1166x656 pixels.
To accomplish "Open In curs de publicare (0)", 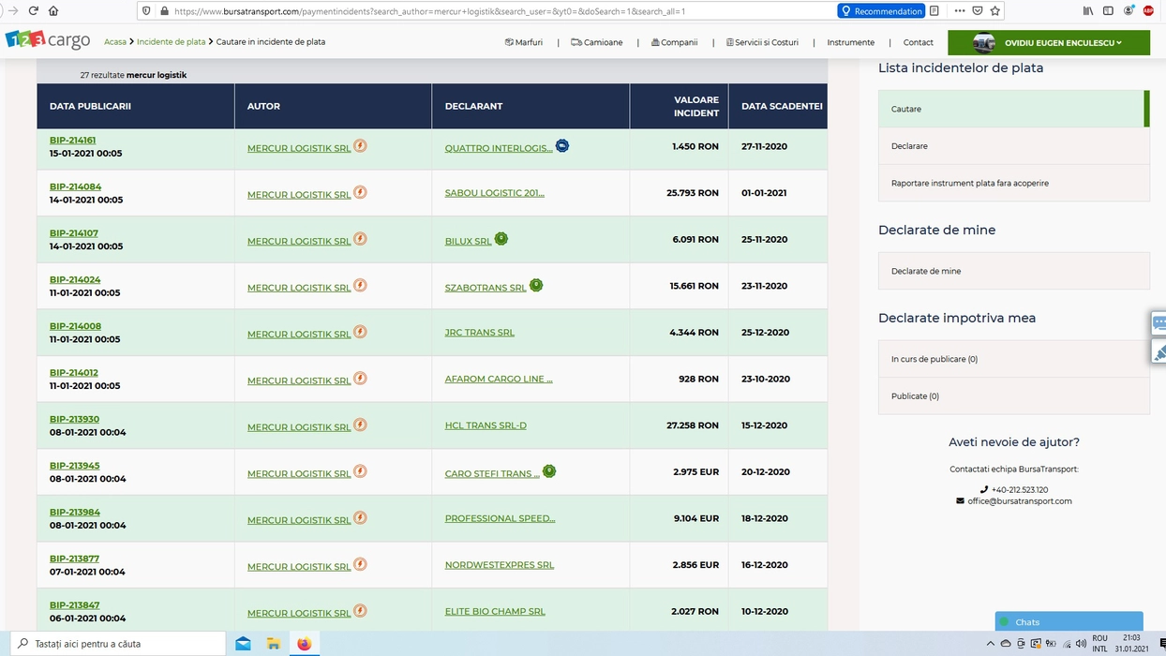I will (x=1014, y=359).
